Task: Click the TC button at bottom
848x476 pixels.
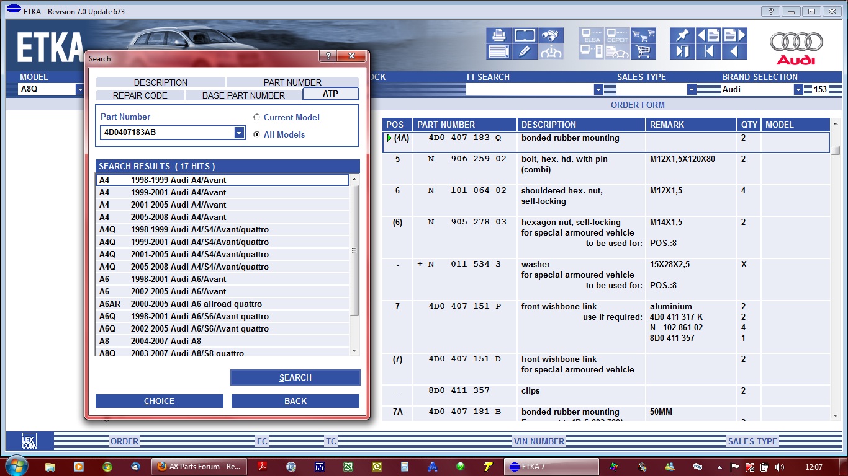Action: click(331, 441)
